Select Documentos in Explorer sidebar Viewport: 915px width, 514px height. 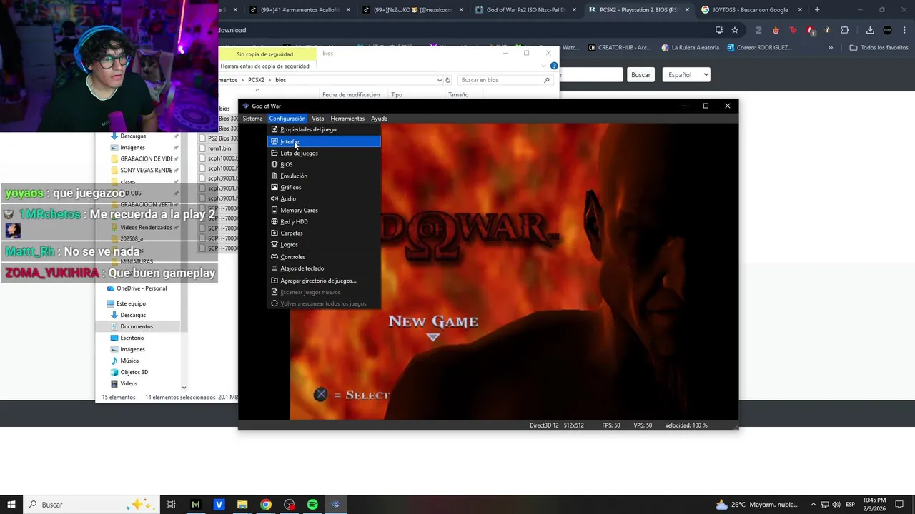coord(137,326)
